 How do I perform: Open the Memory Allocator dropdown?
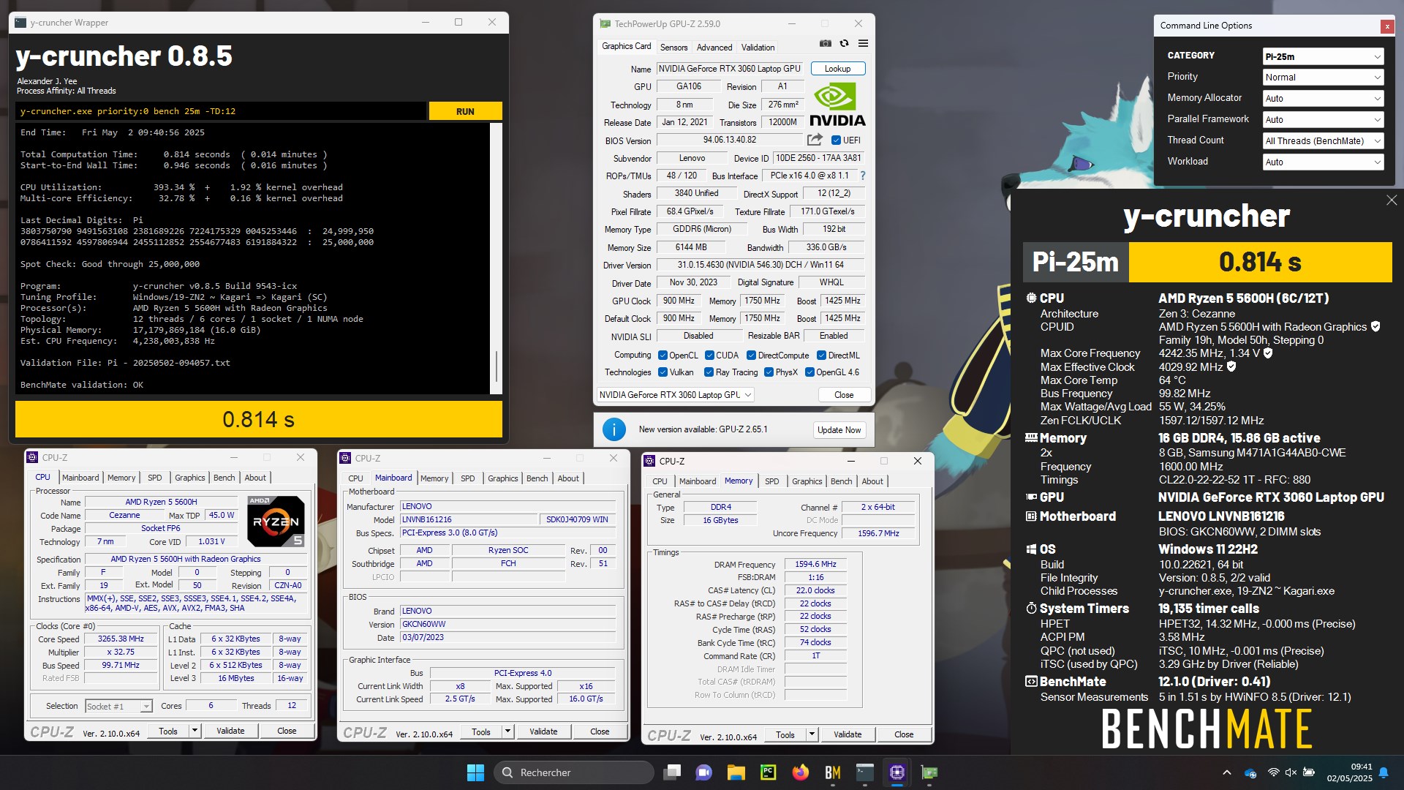[x=1323, y=99]
